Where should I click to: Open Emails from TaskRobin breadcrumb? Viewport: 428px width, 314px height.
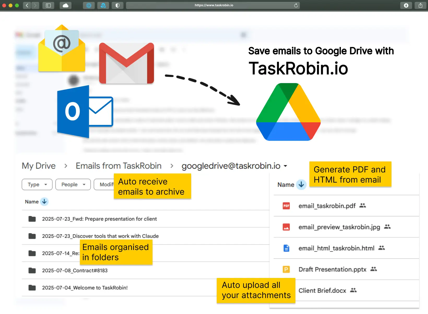pyautogui.click(x=119, y=166)
